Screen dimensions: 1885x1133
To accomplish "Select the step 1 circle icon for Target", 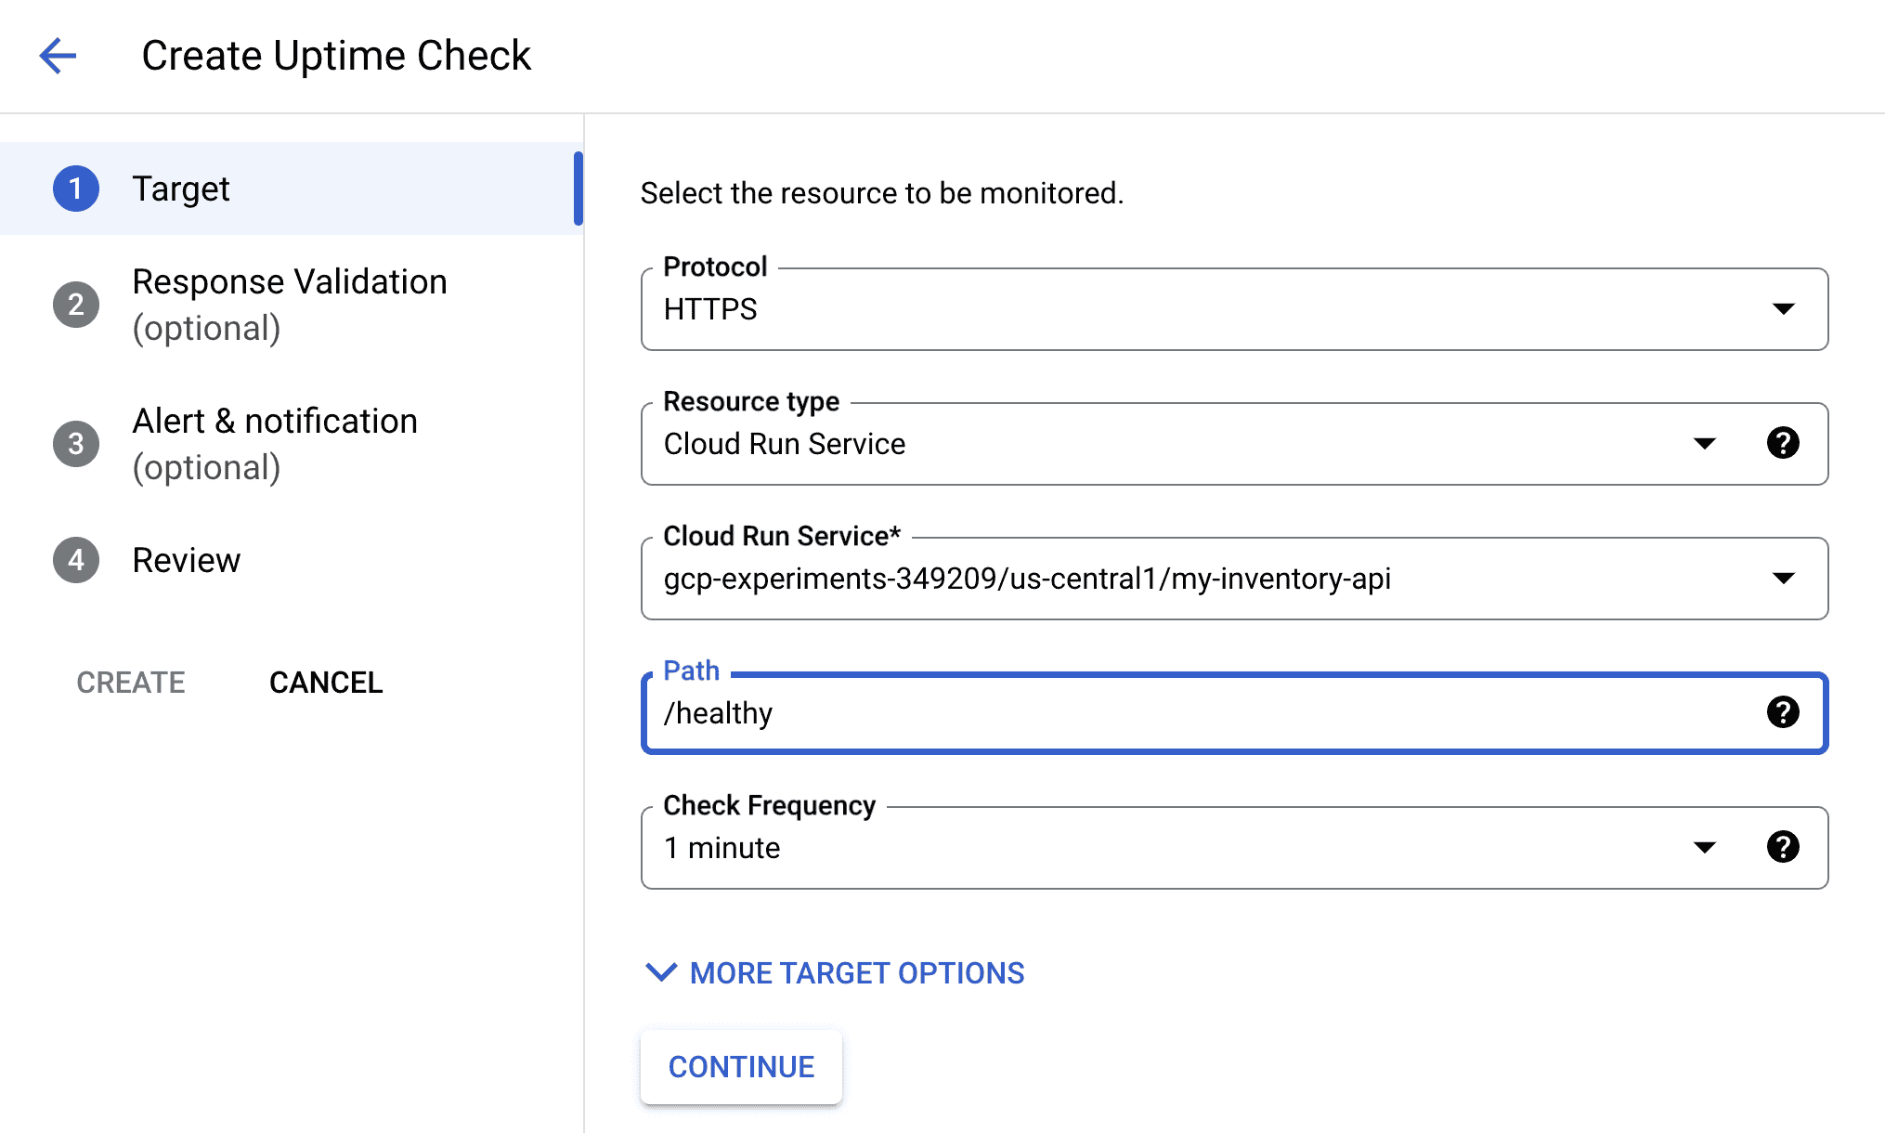I will pyautogui.click(x=76, y=189).
